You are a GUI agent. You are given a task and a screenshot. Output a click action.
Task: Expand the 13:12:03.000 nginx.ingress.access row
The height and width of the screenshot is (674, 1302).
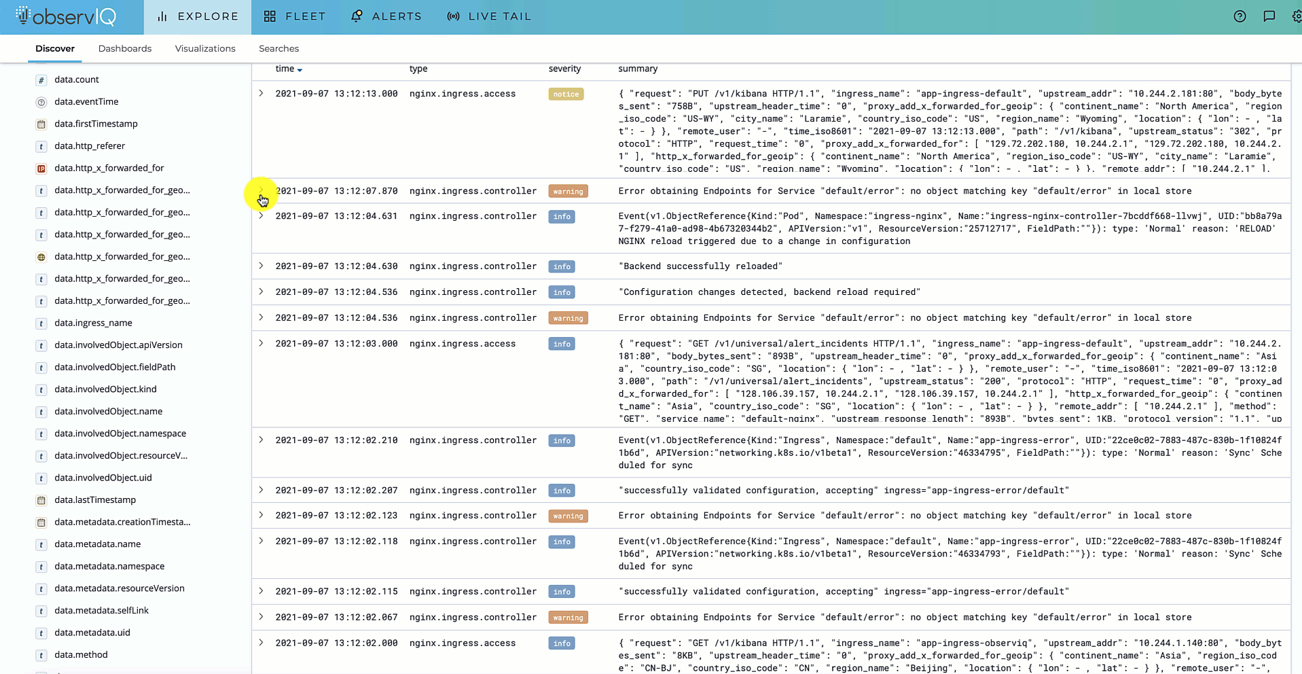261,343
